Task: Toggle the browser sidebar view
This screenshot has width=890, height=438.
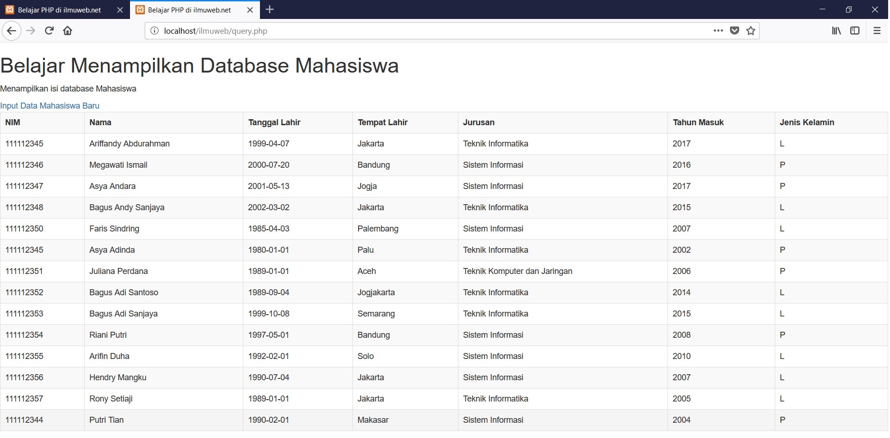Action: pos(855,31)
